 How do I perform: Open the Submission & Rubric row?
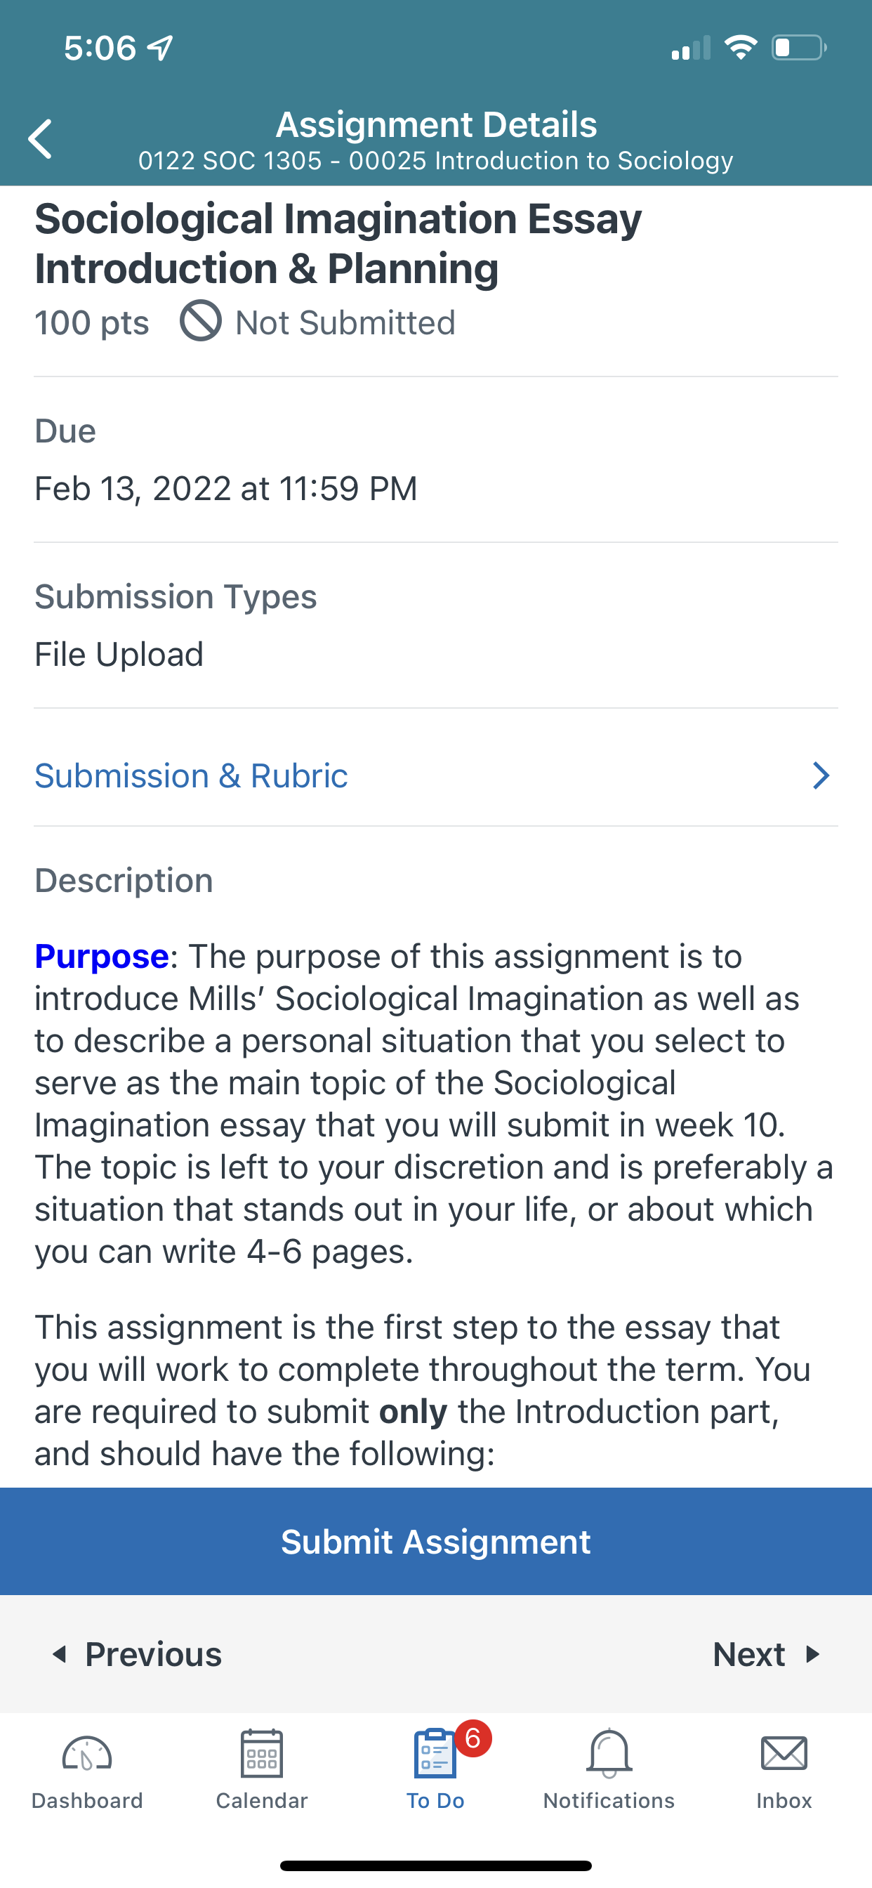436,775
